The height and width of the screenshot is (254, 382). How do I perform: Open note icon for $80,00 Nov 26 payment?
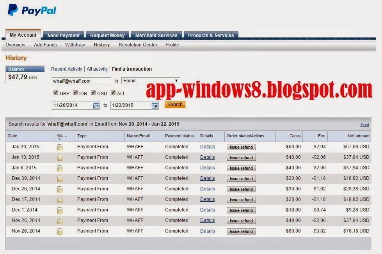click(x=60, y=231)
